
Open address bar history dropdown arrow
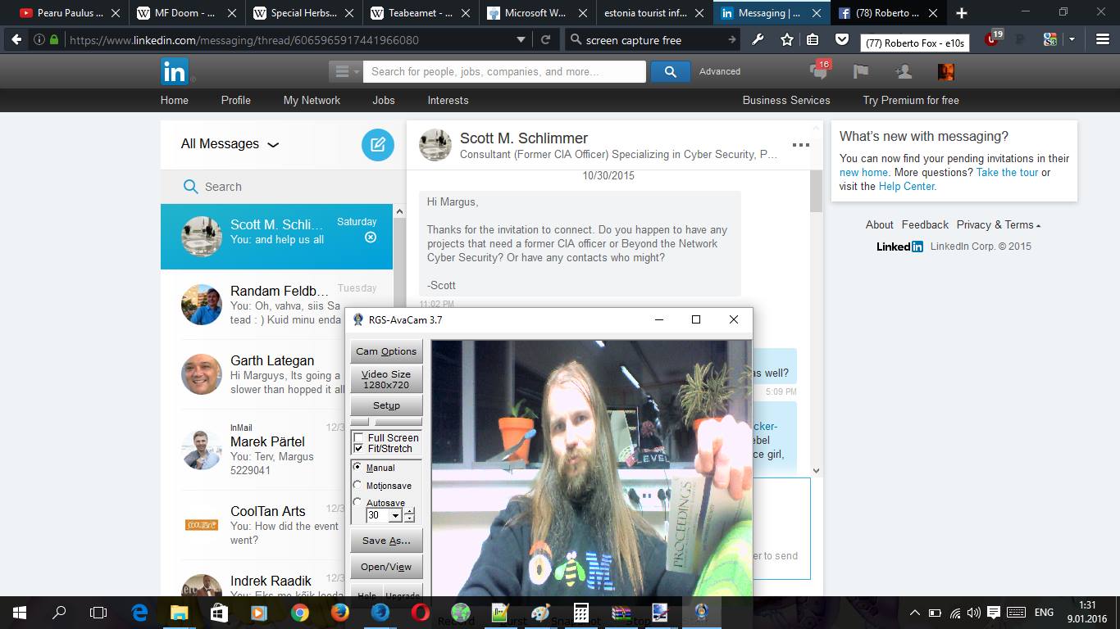click(521, 39)
